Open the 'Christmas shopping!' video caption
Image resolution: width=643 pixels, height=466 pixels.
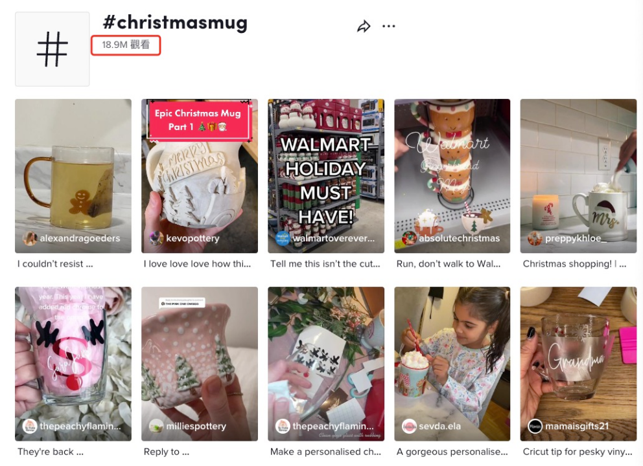click(574, 264)
